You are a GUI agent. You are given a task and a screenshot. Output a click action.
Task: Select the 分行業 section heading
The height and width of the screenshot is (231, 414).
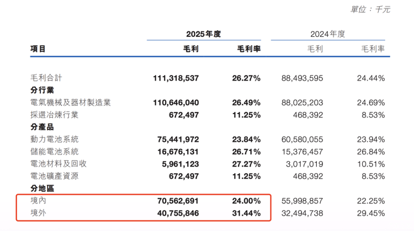[43, 90]
